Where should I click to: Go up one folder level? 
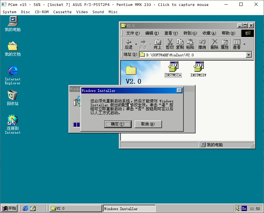158,44
